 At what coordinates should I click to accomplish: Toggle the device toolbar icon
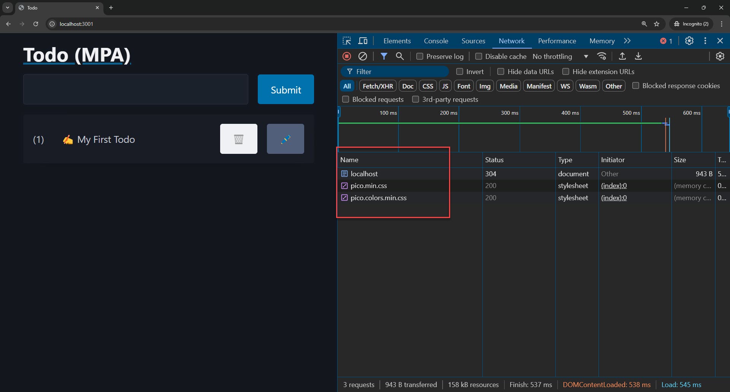pos(363,41)
